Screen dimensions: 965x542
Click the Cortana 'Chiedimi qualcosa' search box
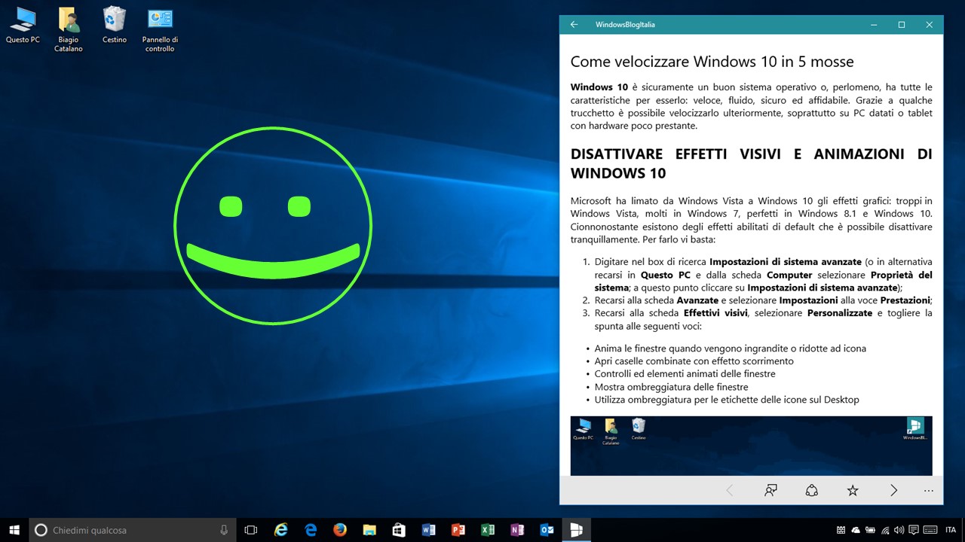point(133,530)
